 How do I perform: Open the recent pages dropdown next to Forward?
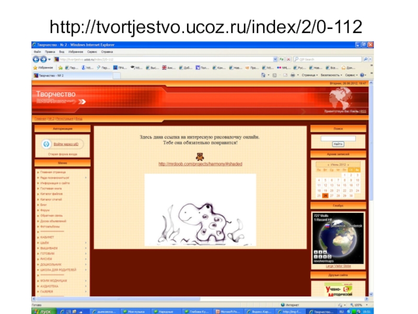[x=49, y=59]
